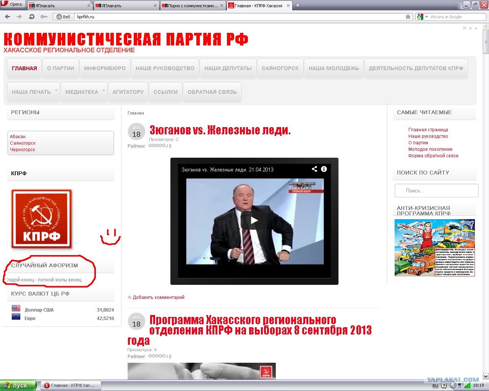This screenshot has width=489, height=391.
Task: Bookmark the page with the star icon
Action: click(408, 17)
